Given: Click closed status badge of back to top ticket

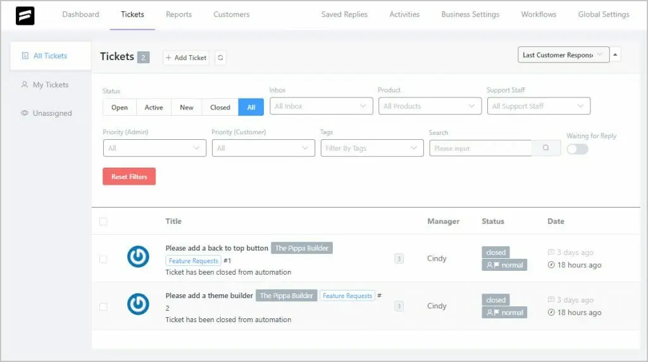Looking at the screenshot, I should pos(495,252).
